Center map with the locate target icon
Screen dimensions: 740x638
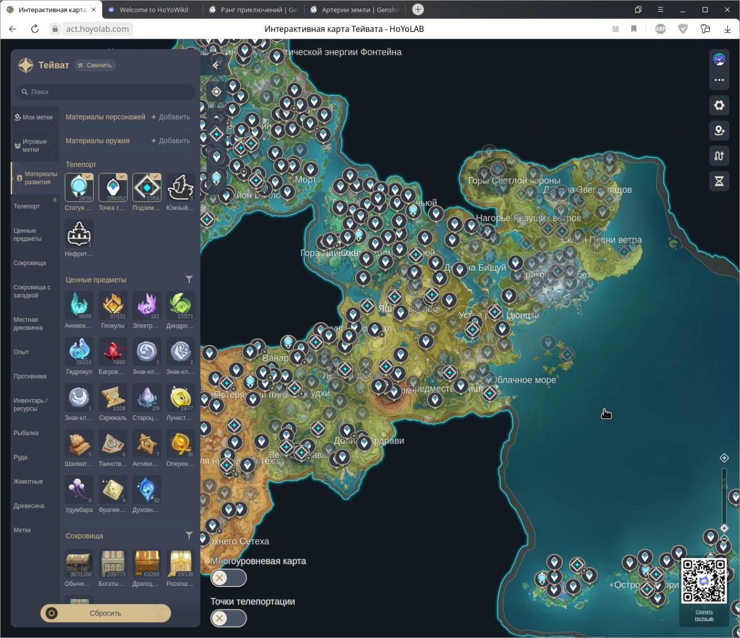216,91
